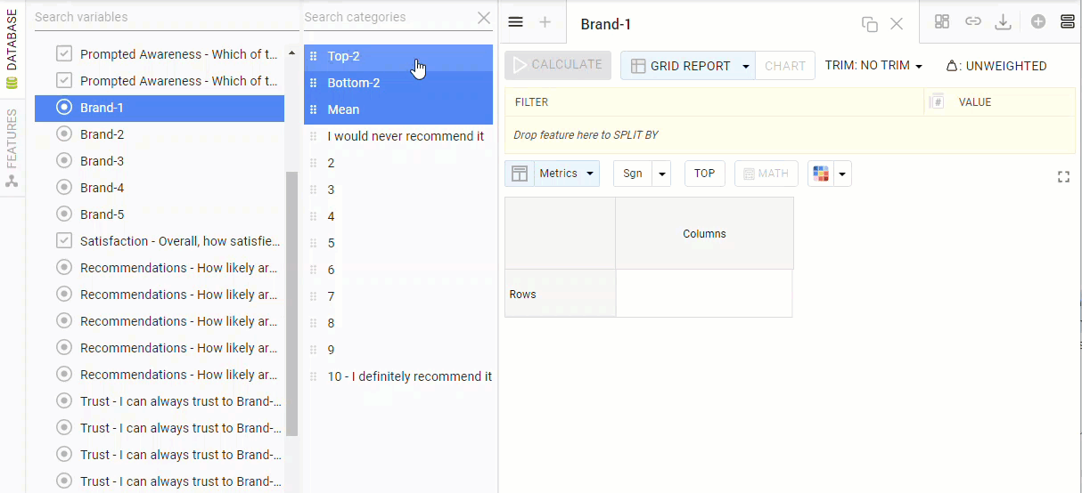
Task: Expand the Grid Report dropdown arrow
Action: 745,67
